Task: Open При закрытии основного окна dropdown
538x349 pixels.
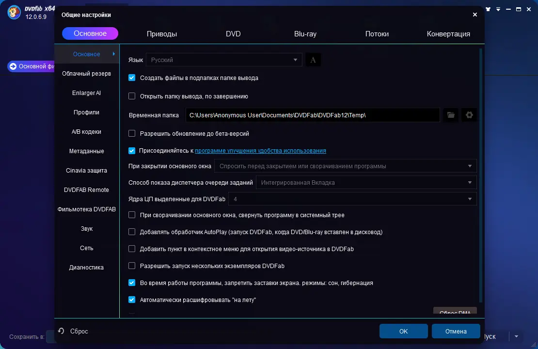Action: [345, 166]
